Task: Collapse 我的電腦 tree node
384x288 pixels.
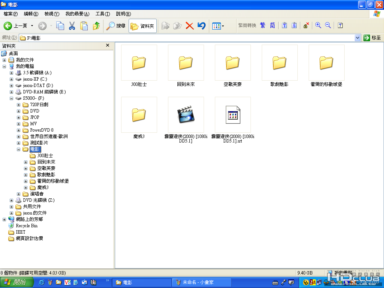Action: tap(4, 66)
